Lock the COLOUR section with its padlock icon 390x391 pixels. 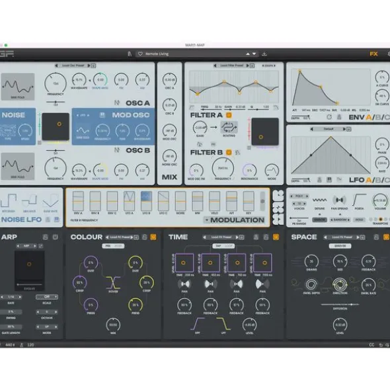click(145, 237)
